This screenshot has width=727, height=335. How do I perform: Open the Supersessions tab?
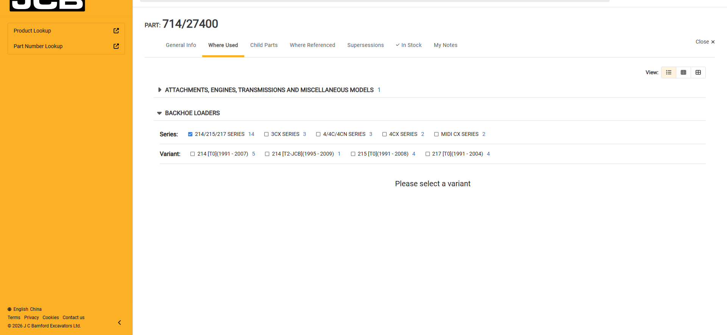coord(365,45)
